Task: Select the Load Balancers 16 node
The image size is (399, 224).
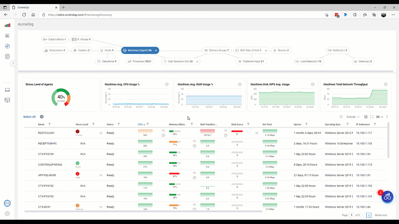Action: click(x=309, y=61)
